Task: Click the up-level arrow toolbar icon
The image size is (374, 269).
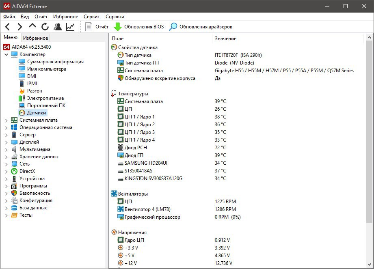Action: coord(32,26)
